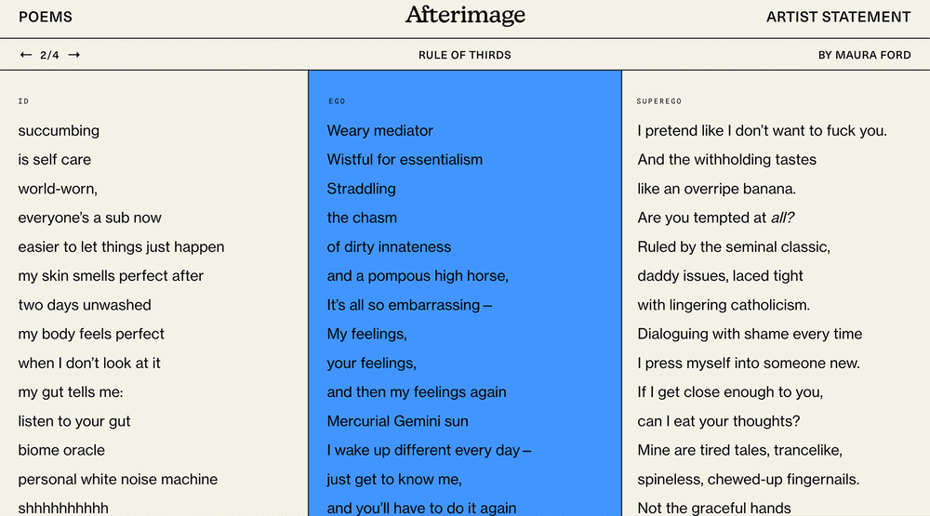Click the line "biome oracle"
The image size is (930, 516).
coord(61,450)
